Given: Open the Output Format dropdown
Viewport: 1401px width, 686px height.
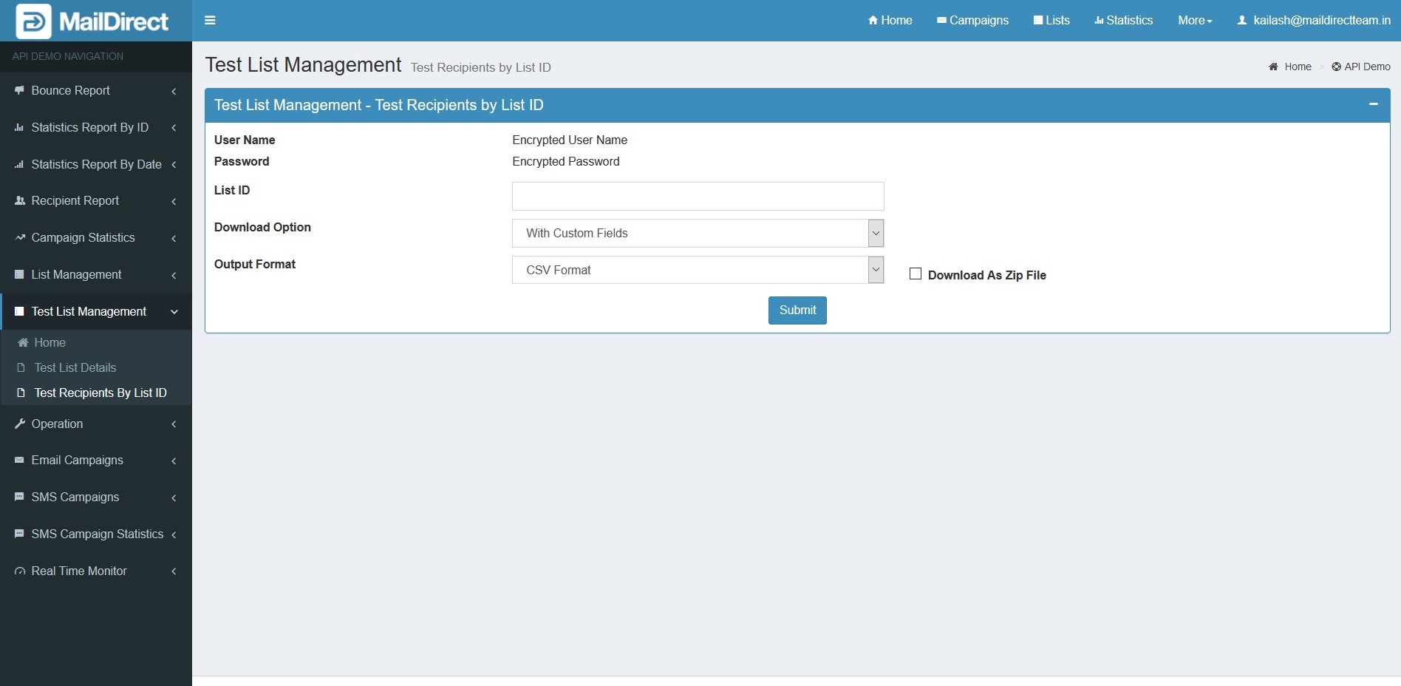Looking at the screenshot, I should [698, 271].
